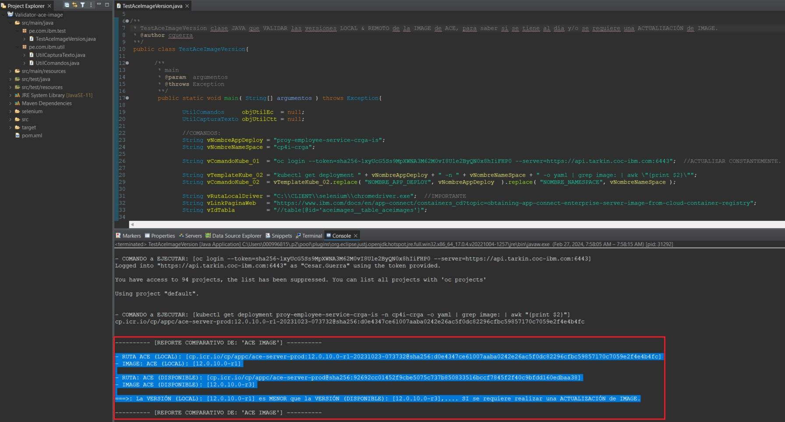Close the TestAceImageVersion.java editor tab
Image resolution: width=785 pixels, height=422 pixels.
pos(187,6)
